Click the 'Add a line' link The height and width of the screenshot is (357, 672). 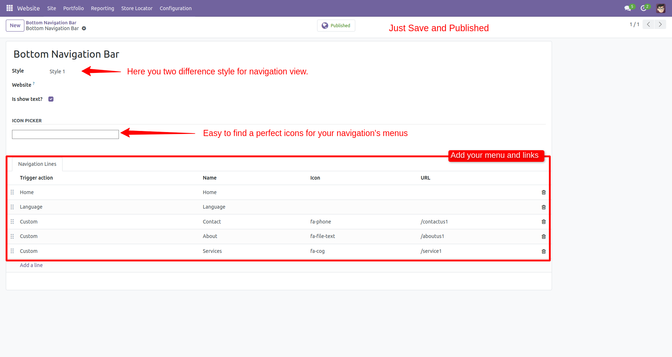click(x=31, y=265)
